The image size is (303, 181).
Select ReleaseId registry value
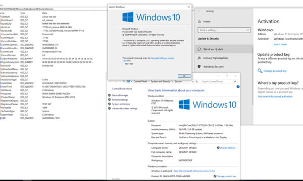click(x=6, y=108)
